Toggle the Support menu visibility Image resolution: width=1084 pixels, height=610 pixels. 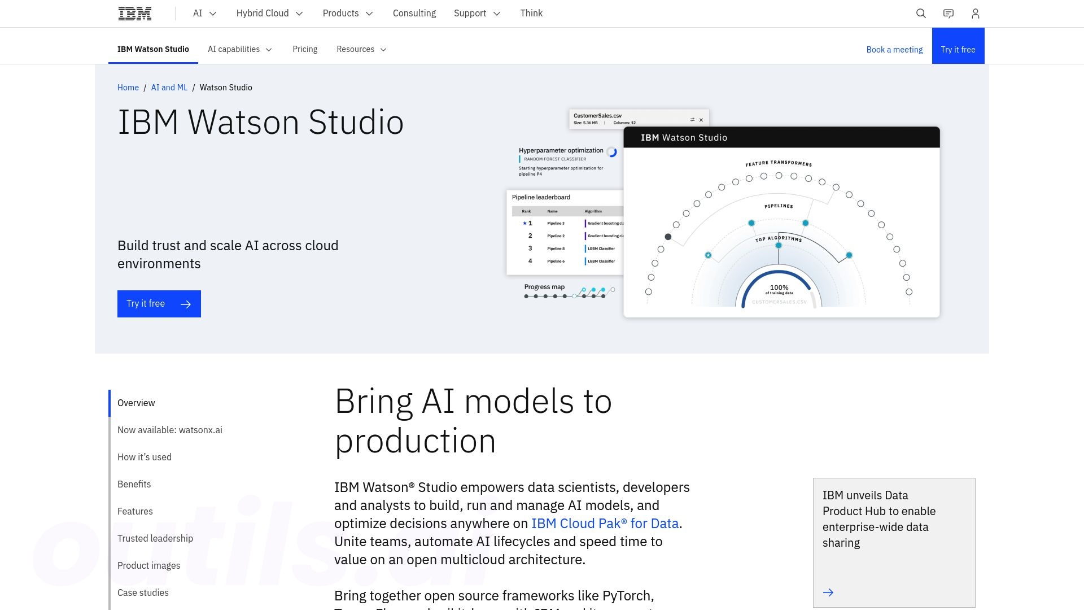click(477, 12)
